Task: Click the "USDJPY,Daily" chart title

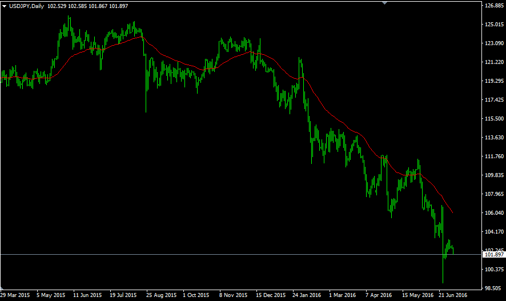Action: 26,6
